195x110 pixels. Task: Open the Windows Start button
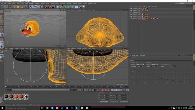(x=2, y=108)
